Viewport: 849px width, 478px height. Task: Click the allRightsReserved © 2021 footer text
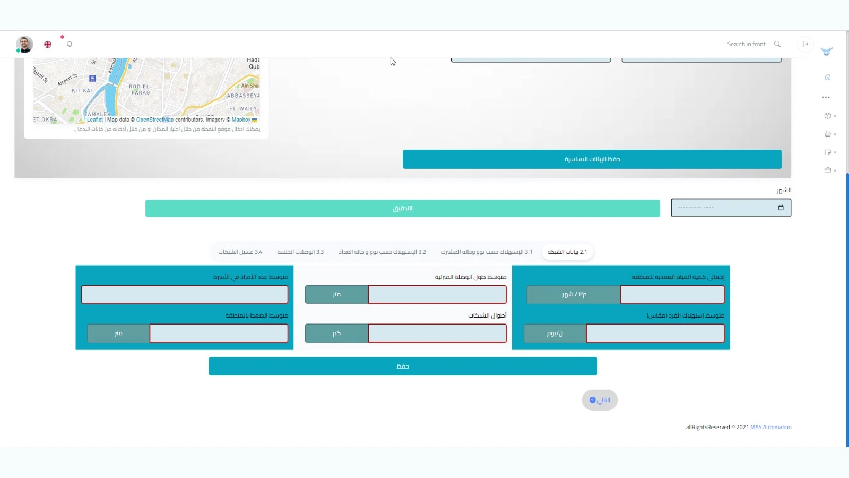pos(717,427)
